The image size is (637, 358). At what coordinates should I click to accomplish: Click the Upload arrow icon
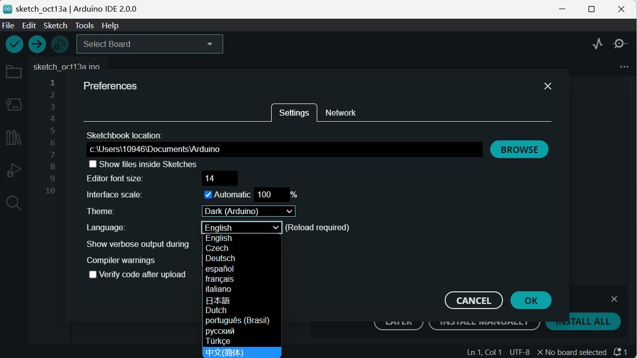pos(37,44)
